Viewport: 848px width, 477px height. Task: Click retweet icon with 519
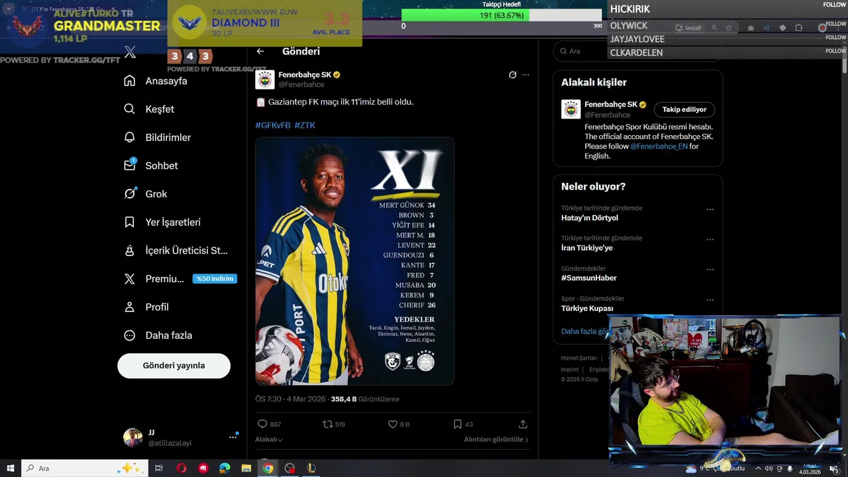(327, 424)
